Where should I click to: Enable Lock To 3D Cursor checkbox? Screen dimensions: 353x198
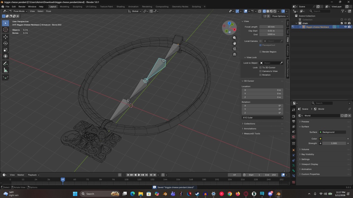coord(260,68)
